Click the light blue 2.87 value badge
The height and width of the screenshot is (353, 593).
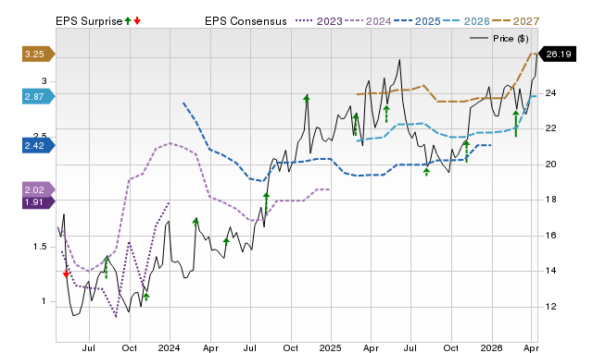click(x=39, y=96)
